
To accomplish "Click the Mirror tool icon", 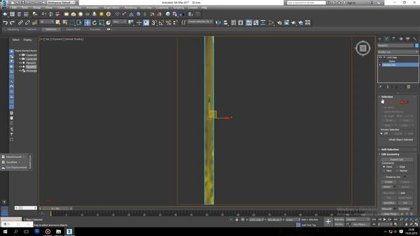I will point(219,23).
